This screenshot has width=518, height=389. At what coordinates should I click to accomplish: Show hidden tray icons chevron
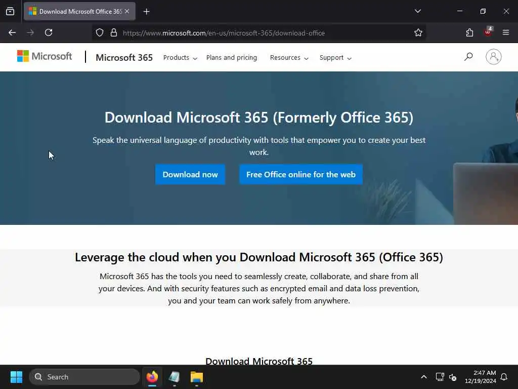point(424,377)
